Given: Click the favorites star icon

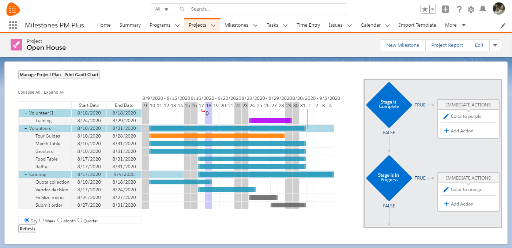Looking at the screenshot, I should [x=426, y=9].
